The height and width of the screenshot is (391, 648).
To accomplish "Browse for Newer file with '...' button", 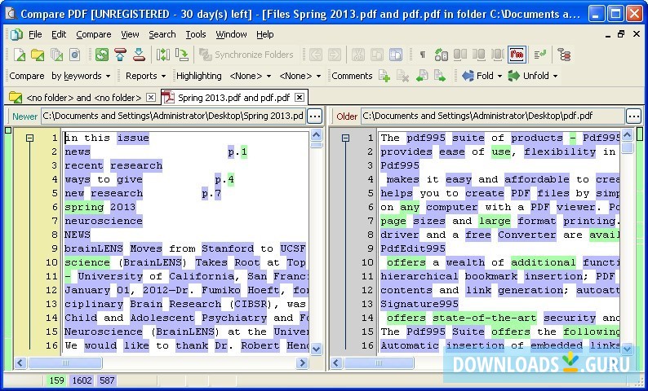I will pos(315,116).
